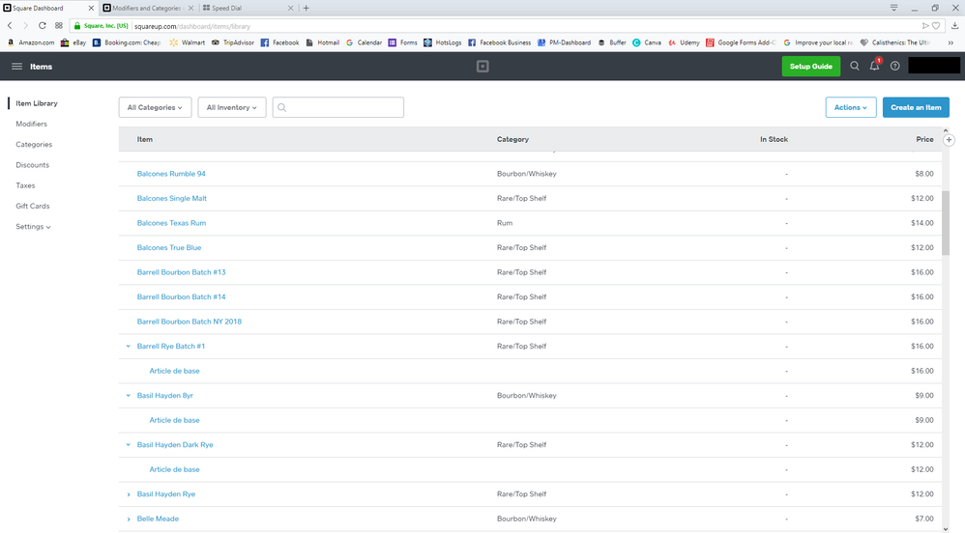Open the browser downloads icon
Viewport: 965px width, 533px height.
tap(954, 26)
